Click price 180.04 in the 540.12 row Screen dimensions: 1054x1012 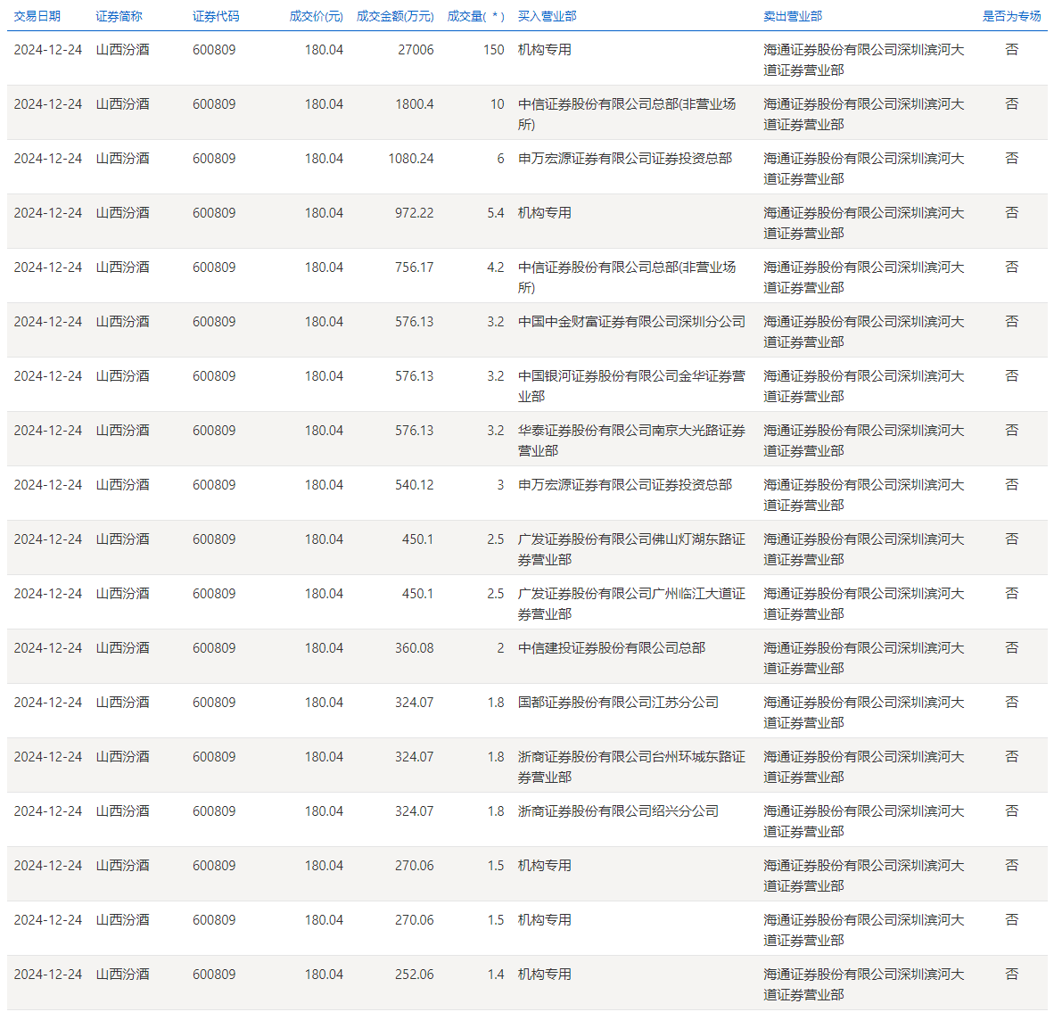click(x=324, y=484)
